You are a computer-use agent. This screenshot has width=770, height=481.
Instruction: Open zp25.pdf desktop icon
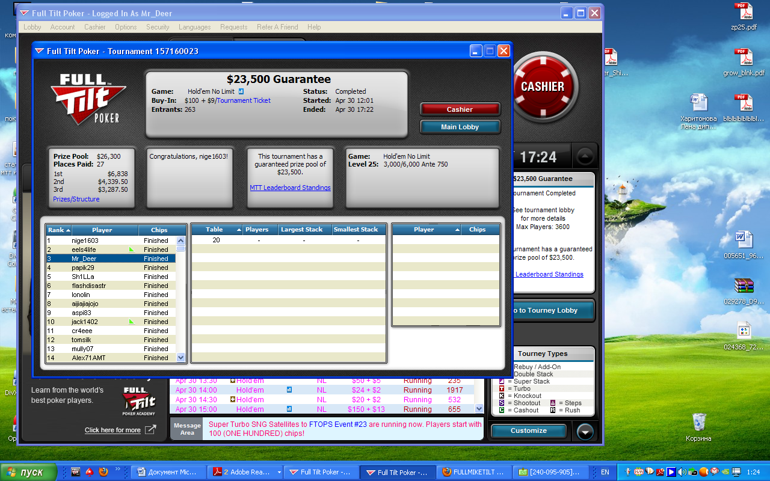pos(744,16)
